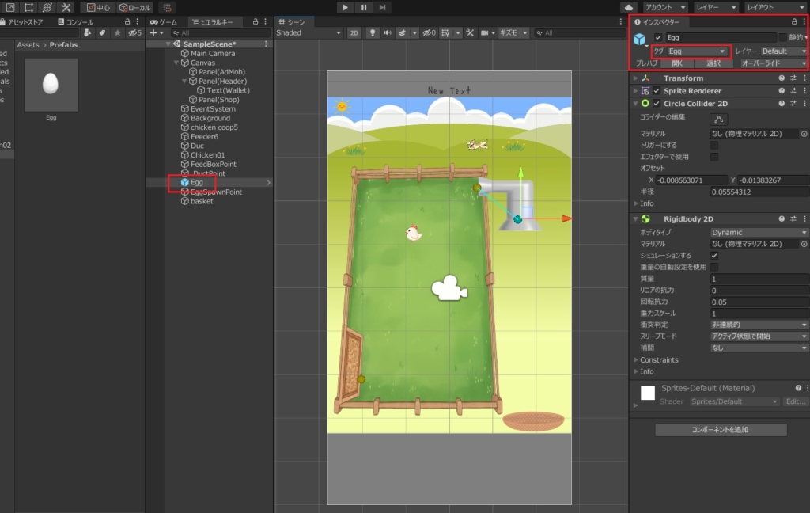Screen dimensions: 810x513
Task: Expand the Transform component
Action: (636, 78)
